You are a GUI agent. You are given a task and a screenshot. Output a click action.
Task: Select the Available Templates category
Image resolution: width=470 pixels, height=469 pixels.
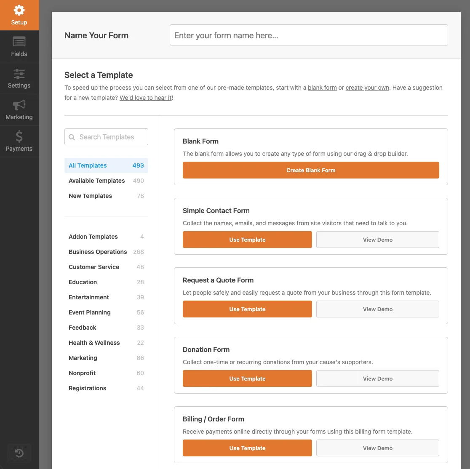(106, 181)
